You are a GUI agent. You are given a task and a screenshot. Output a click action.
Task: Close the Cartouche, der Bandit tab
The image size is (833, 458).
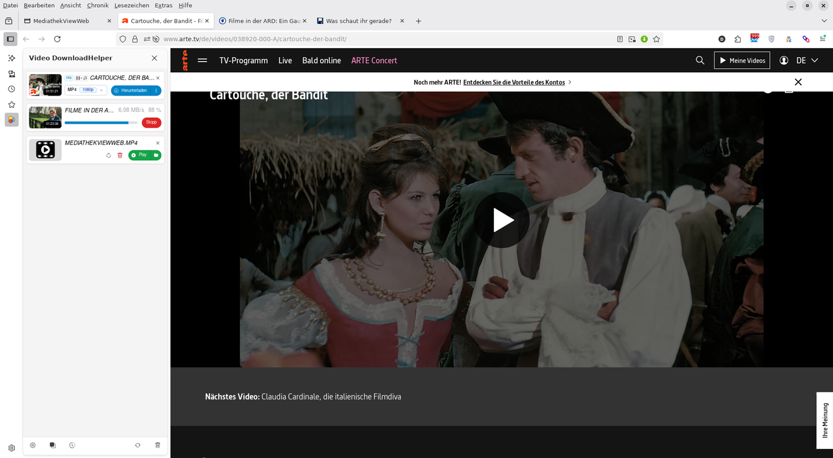tap(207, 21)
